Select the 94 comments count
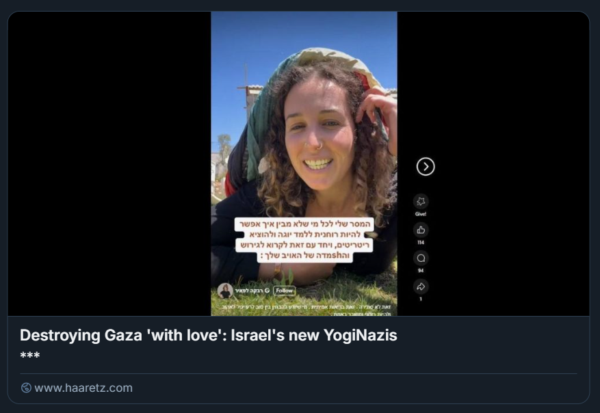This screenshot has width=600, height=413. [421, 271]
